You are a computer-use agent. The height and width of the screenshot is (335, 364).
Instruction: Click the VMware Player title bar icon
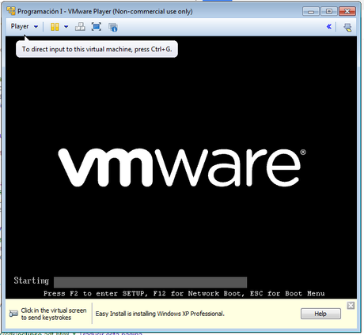(11, 11)
